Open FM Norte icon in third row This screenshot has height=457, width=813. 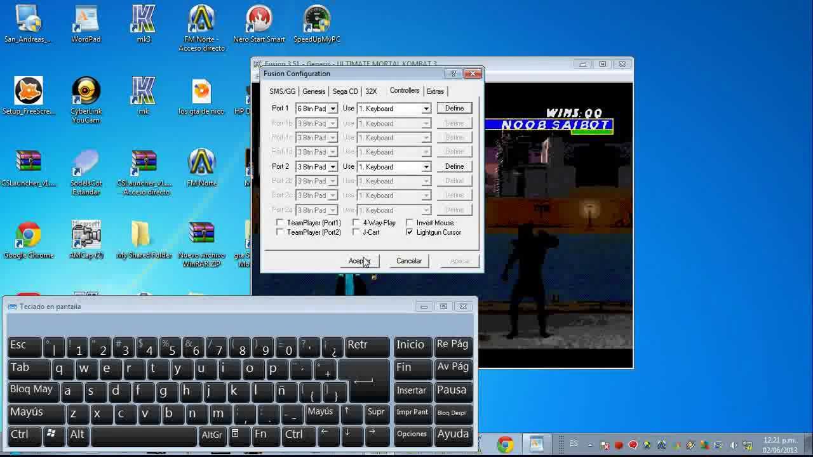click(x=201, y=168)
